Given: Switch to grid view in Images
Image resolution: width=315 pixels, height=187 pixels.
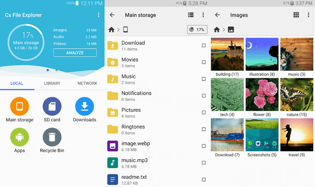Looking at the screenshot, I should tap(296, 15).
